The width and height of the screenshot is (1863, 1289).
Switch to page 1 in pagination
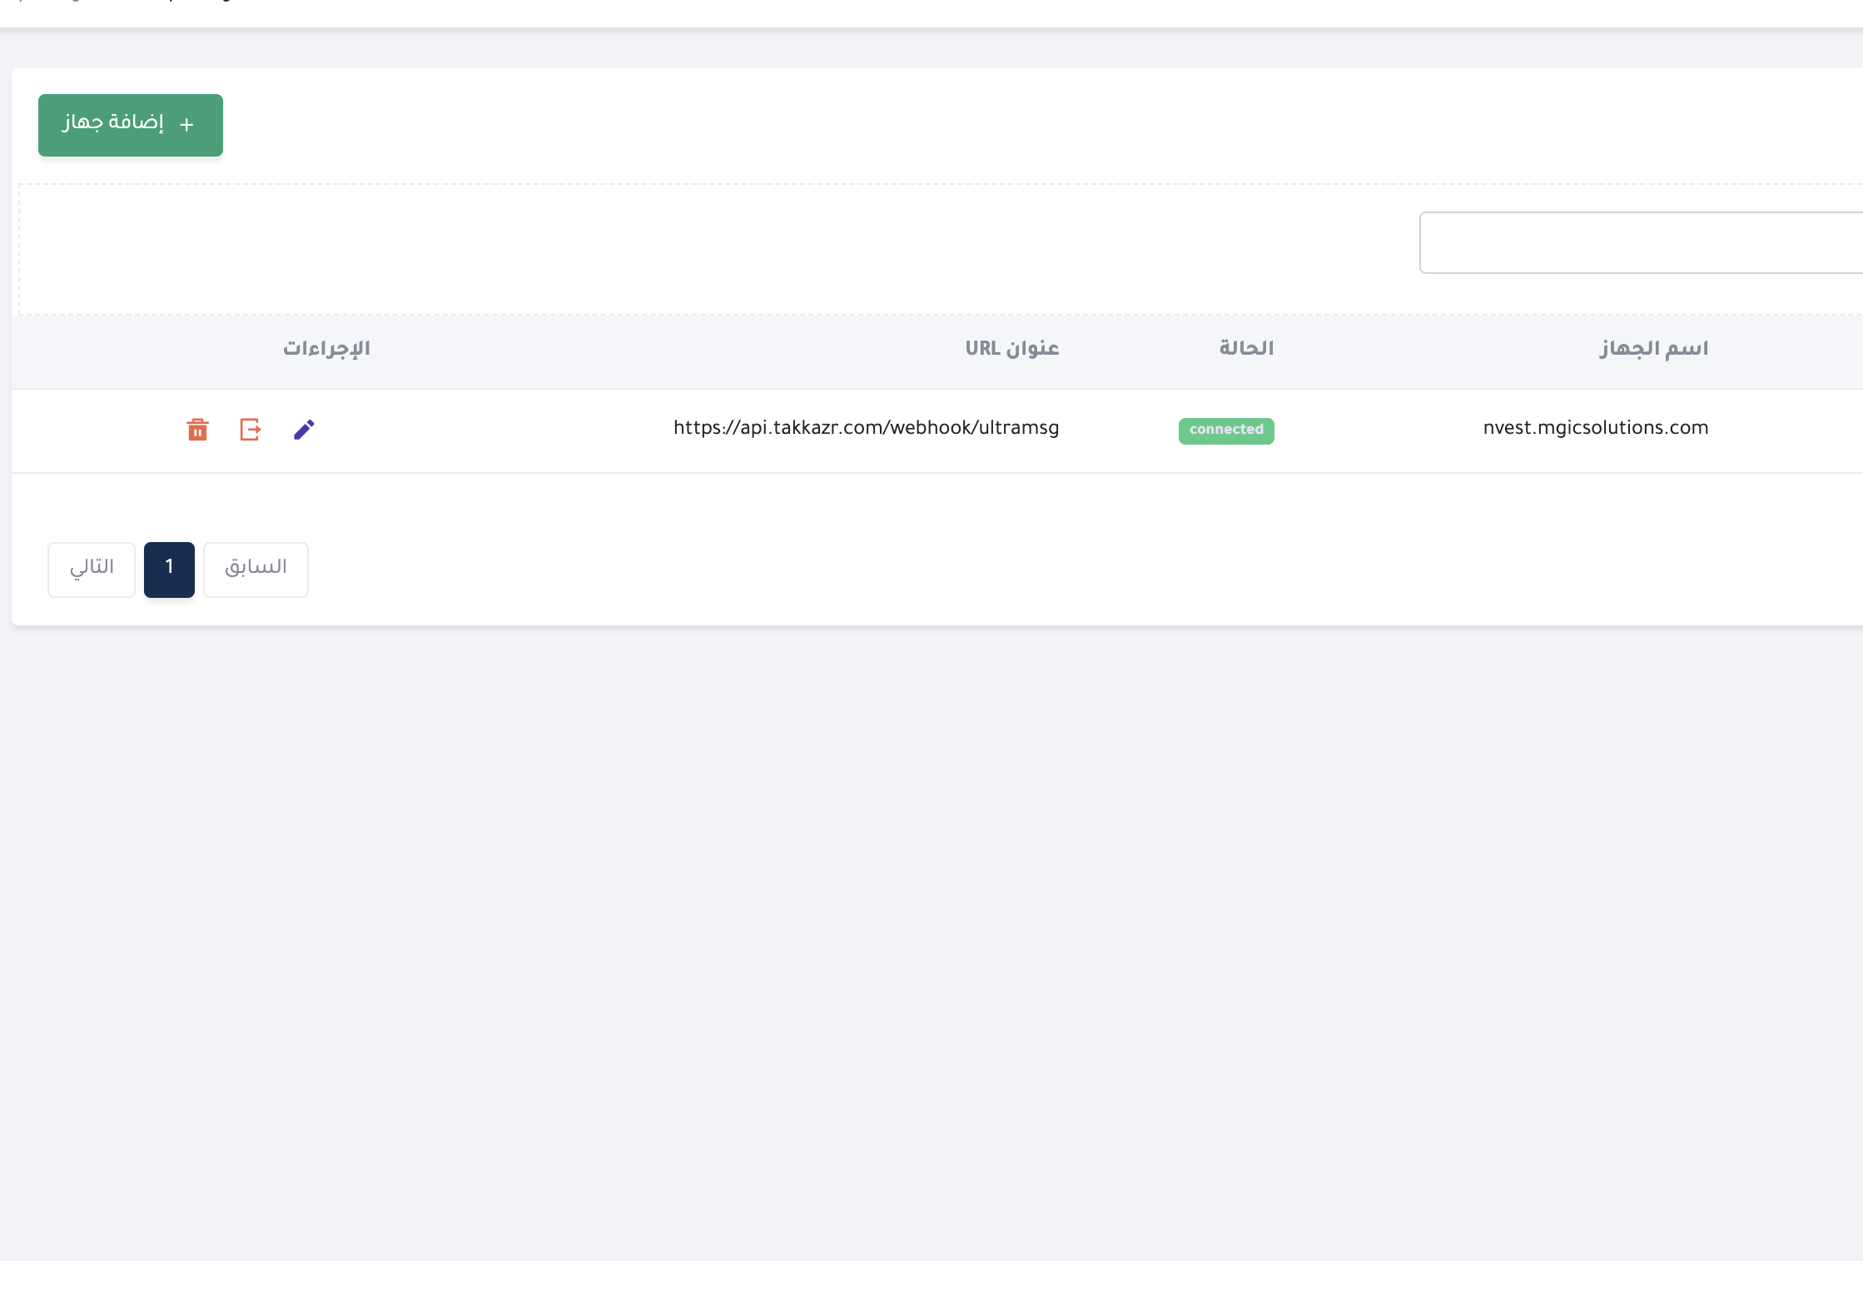(169, 569)
